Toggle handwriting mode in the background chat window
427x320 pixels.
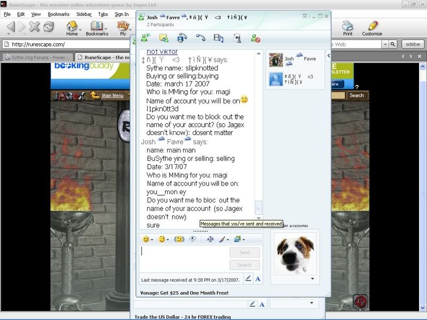(x=252, y=304)
